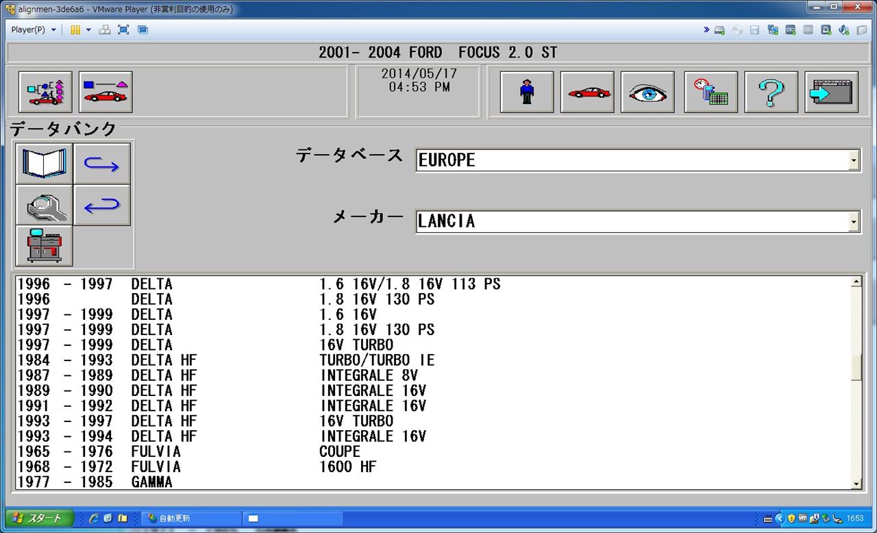The height and width of the screenshot is (533, 877).
Task: Click the VMware pause/power yellow icon
Action: 75,29
